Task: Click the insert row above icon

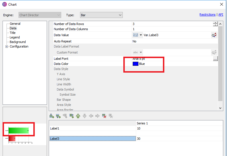Action: pos(52,116)
